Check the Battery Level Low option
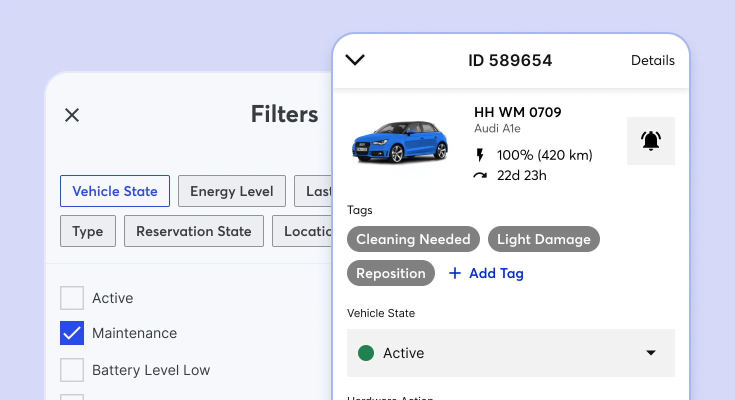Image resolution: width=735 pixels, height=400 pixels. pyautogui.click(x=71, y=370)
